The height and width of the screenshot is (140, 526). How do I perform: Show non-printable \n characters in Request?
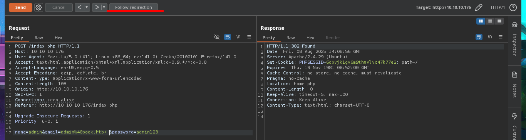(x=239, y=37)
